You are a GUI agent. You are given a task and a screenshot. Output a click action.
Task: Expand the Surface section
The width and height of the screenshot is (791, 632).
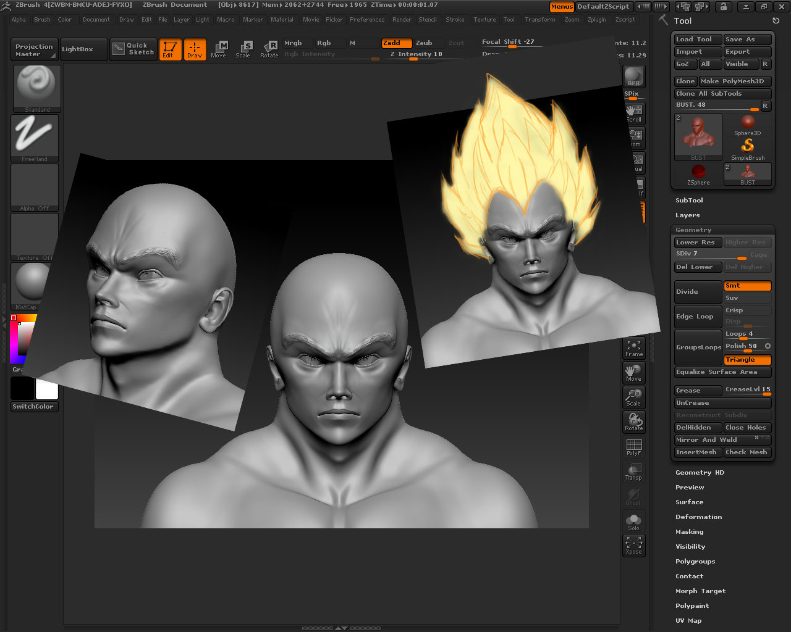click(x=689, y=502)
